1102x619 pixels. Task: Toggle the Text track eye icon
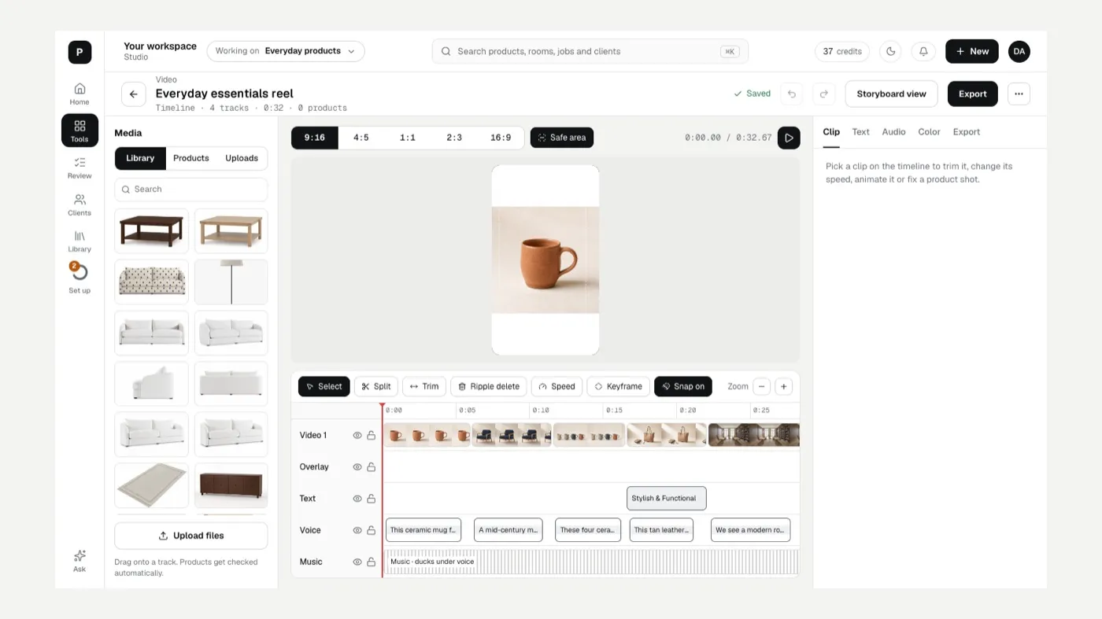(357, 499)
